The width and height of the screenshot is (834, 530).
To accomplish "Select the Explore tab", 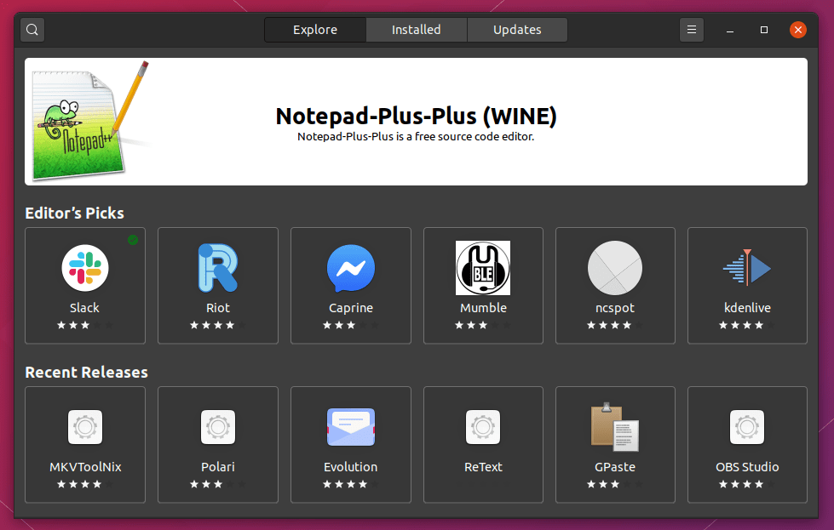I will (x=314, y=29).
